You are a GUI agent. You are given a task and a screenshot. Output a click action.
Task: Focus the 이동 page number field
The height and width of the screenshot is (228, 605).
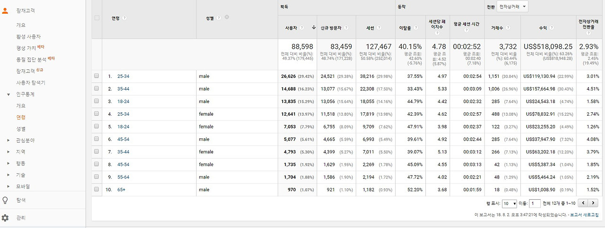[535, 203]
